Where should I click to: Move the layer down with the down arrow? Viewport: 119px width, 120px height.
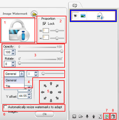(x=87, y=116)
